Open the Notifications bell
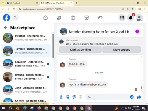 pyautogui.click(x=131, y=18)
